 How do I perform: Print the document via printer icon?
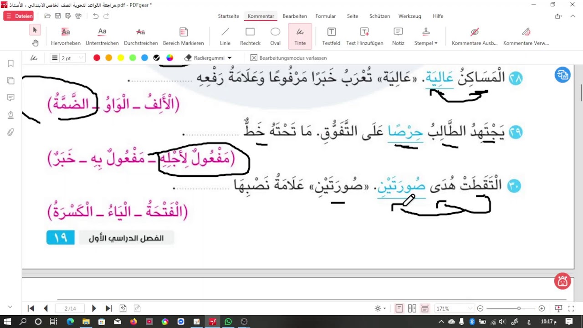click(x=78, y=16)
